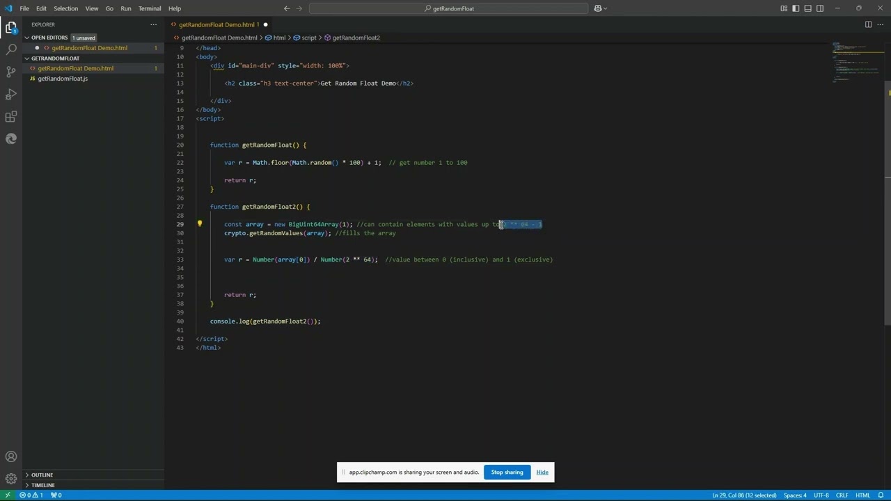Go back using the left arrow in the title bar
The width and height of the screenshot is (891, 501).
287,8
